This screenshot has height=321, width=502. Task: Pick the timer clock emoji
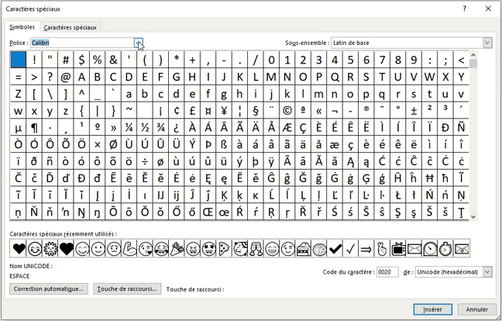(430, 249)
